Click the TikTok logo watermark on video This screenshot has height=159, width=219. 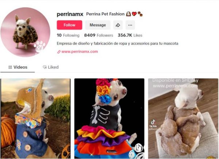point(153,124)
